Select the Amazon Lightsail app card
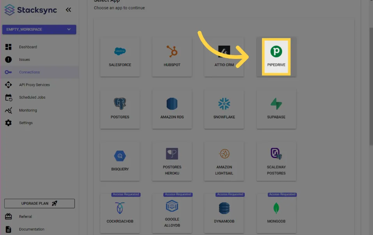The width and height of the screenshot is (373, 235). pyautogui.click(x=224, y=161)
